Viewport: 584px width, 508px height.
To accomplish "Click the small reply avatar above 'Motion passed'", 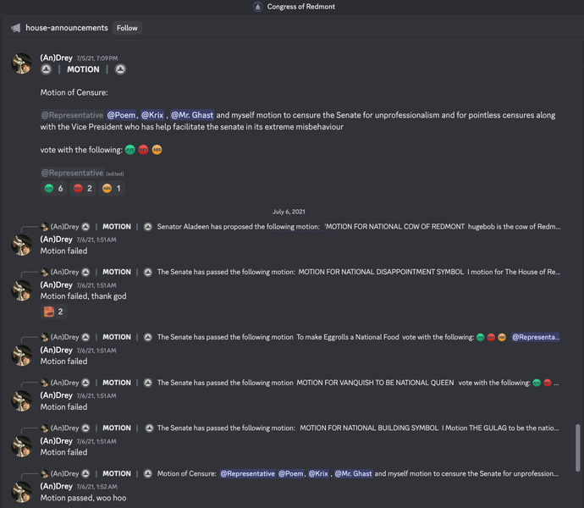I will click(44, 474).
